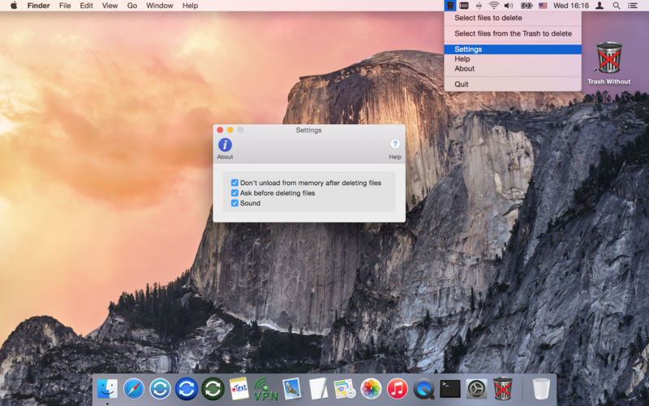Open the empty Trash in the Dock
The width and height of the screenshot is (649, 406).
[x=541, y=389]
